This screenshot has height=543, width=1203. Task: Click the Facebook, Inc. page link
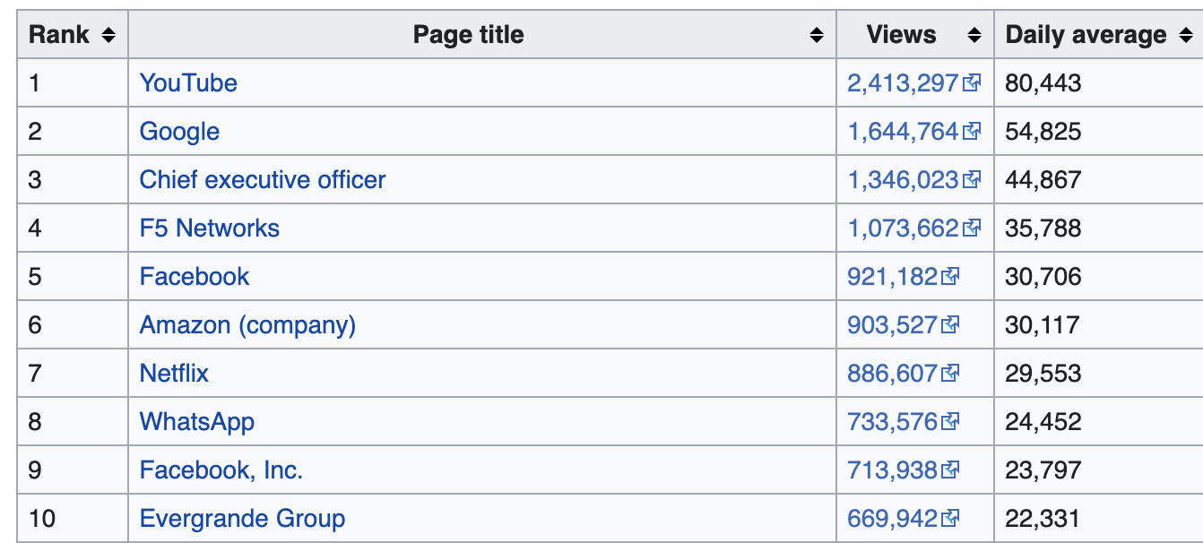click(x=221, y=470)
